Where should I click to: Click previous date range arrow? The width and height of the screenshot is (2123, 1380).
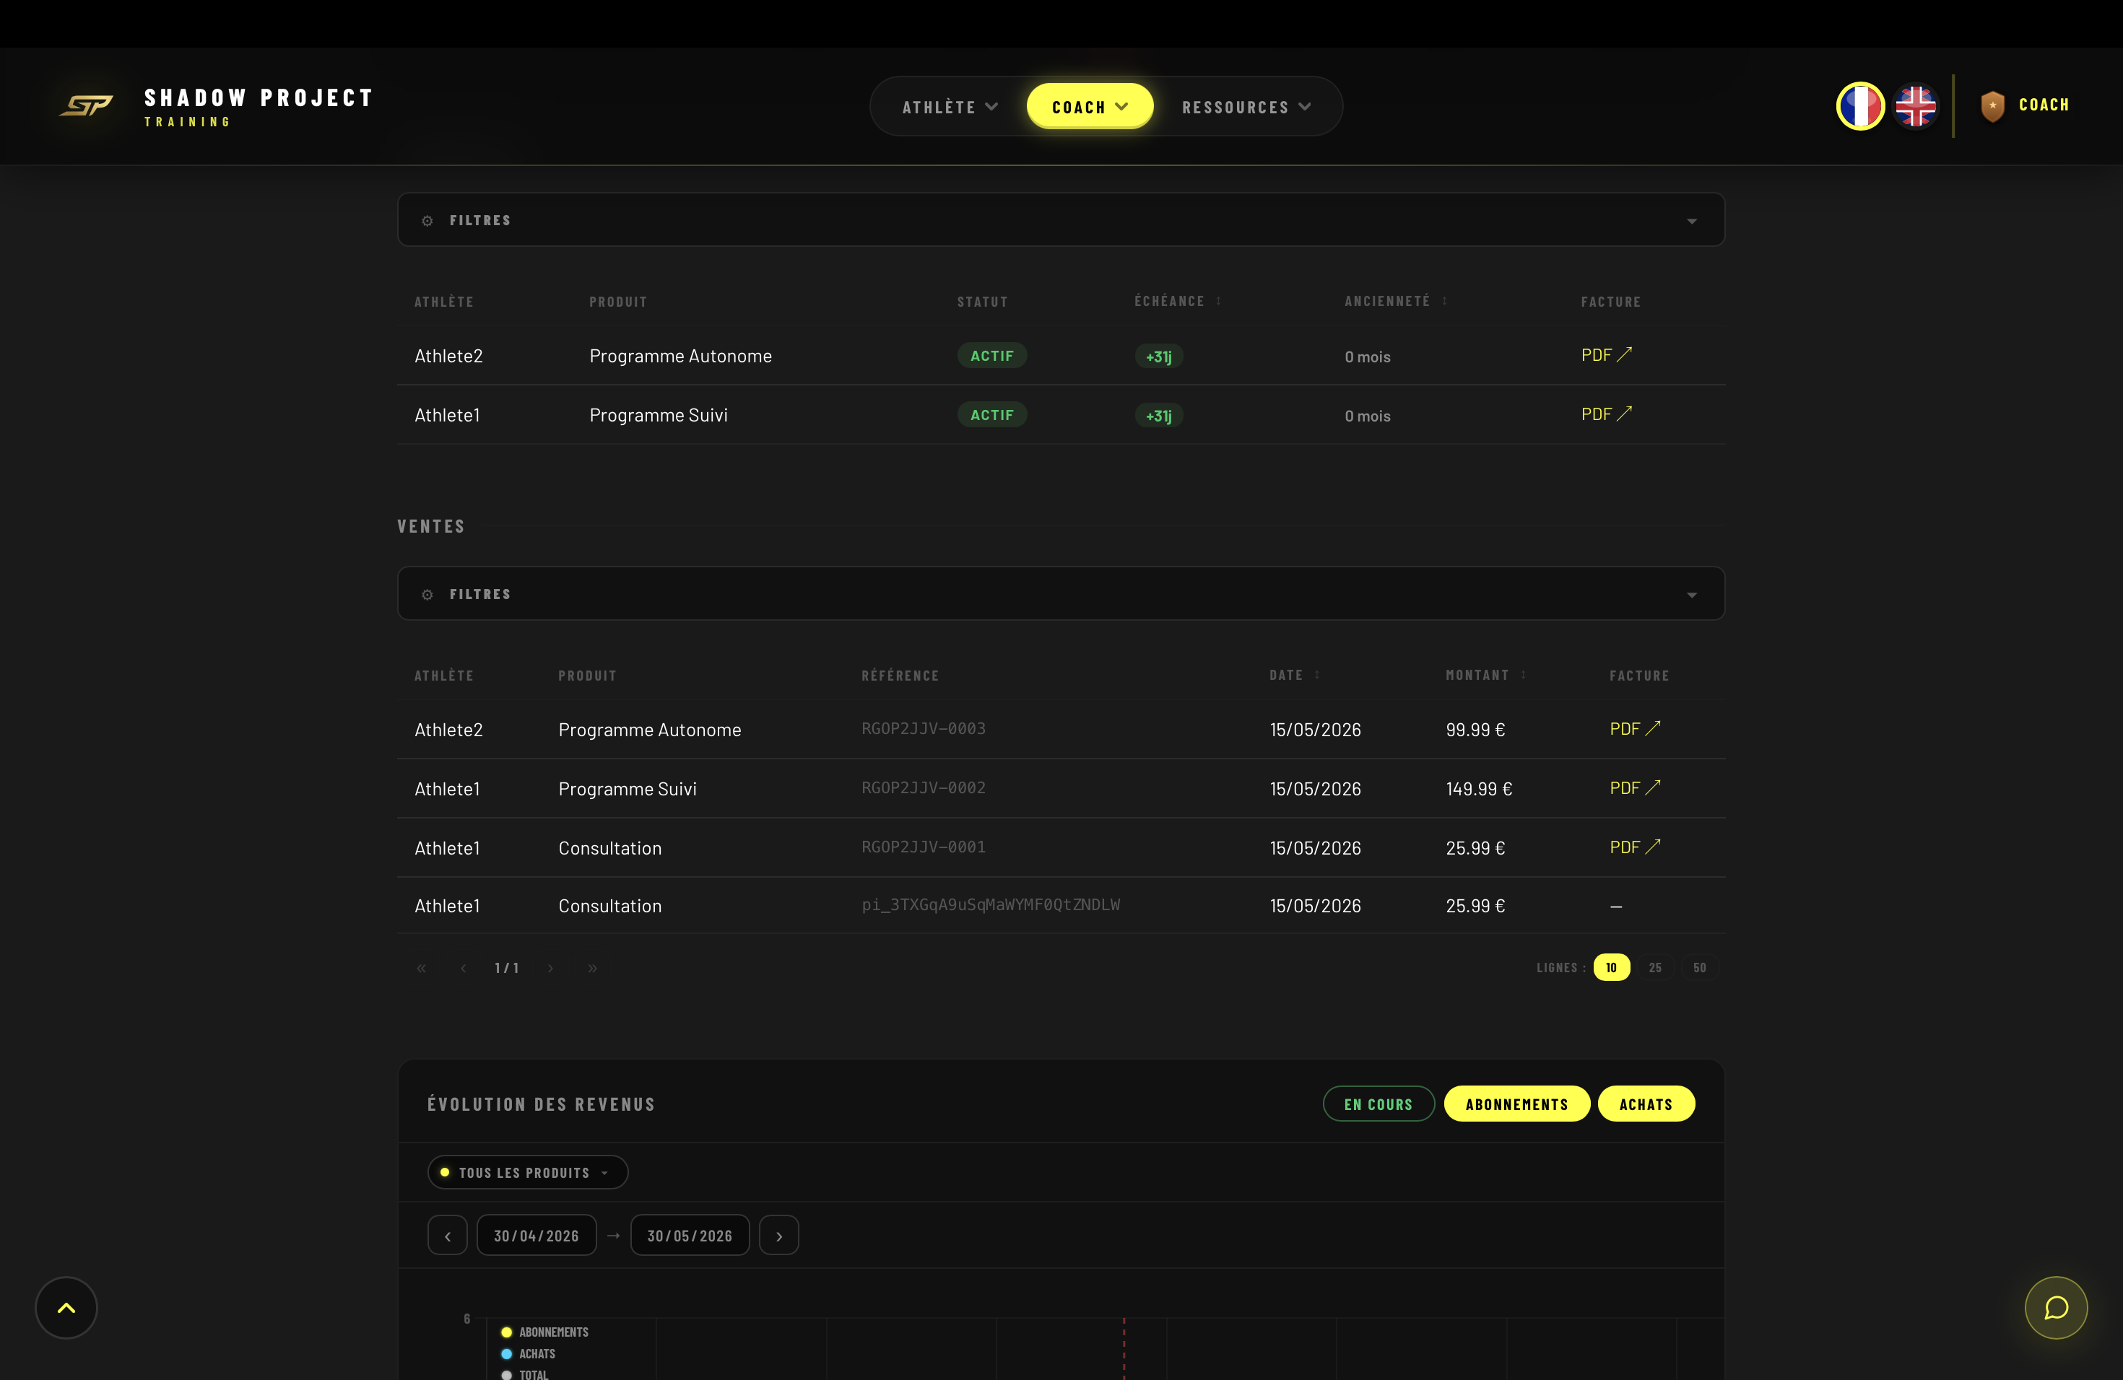[x=448, y=1236]
